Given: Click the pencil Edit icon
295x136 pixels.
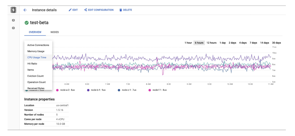Looking at the screenshot, I should pyautogui.click(x=70, y=10).
